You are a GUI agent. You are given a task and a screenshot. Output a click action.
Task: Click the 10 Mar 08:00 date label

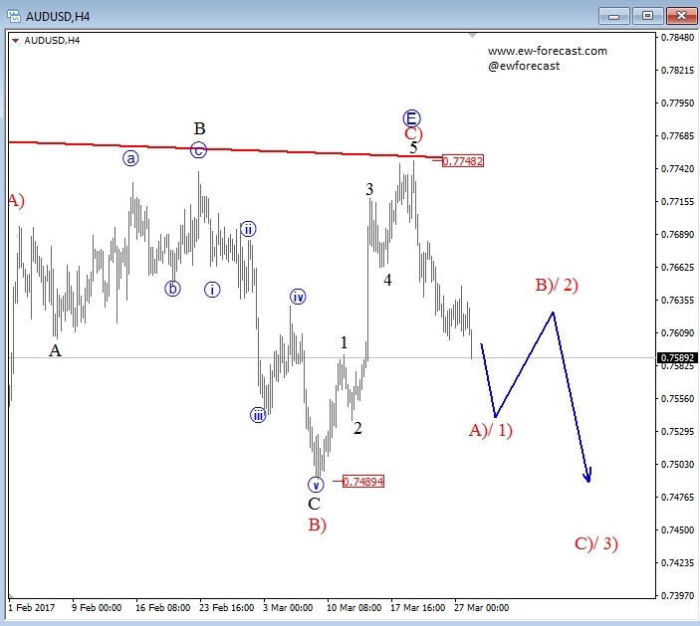354,608
